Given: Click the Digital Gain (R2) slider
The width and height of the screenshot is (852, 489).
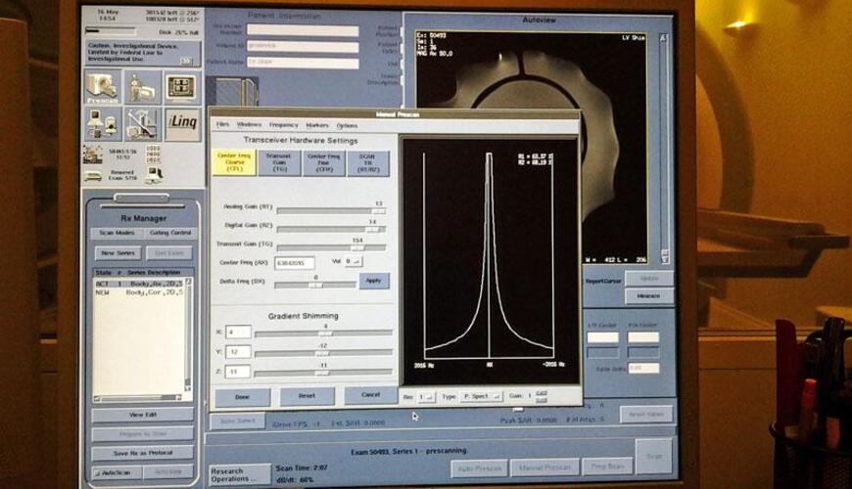Looking at the screenshot, I should tap(331, 229).
